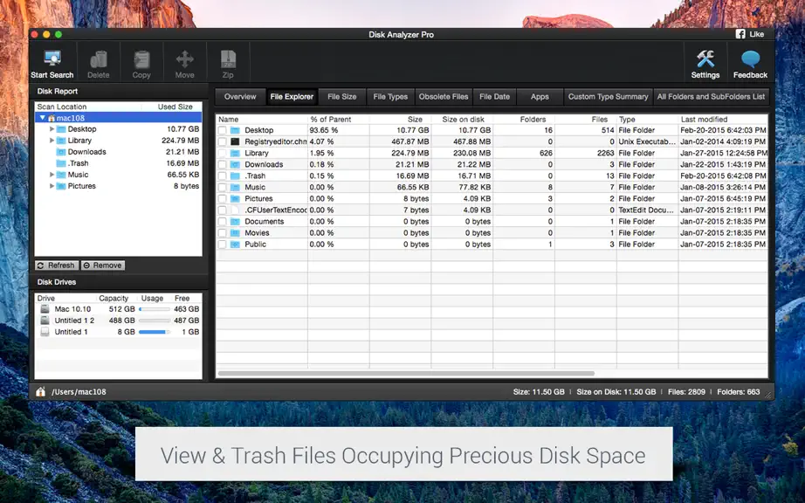The image size is (805, 503).
Task: Open the Obsolete Files tab
Action: [x=443, y=96]
